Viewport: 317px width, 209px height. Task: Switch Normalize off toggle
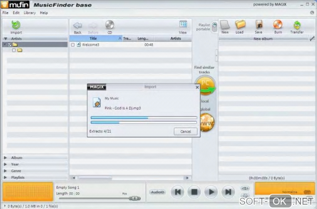point(307,192)
